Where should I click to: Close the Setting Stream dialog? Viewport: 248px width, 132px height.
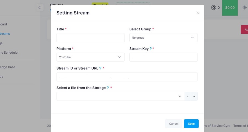pos(197,13)
